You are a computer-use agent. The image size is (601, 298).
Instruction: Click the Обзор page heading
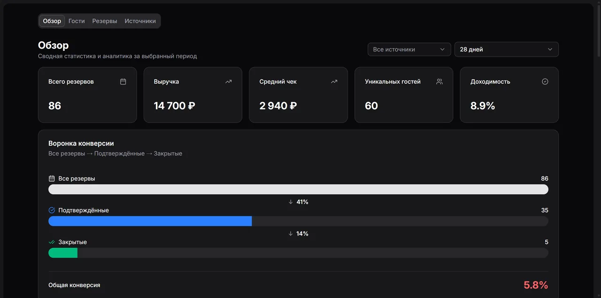pyautogui.click(x=54, y=45)
